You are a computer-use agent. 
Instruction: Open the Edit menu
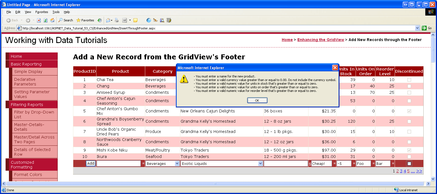pyautogui.click(x=18, y=12)
